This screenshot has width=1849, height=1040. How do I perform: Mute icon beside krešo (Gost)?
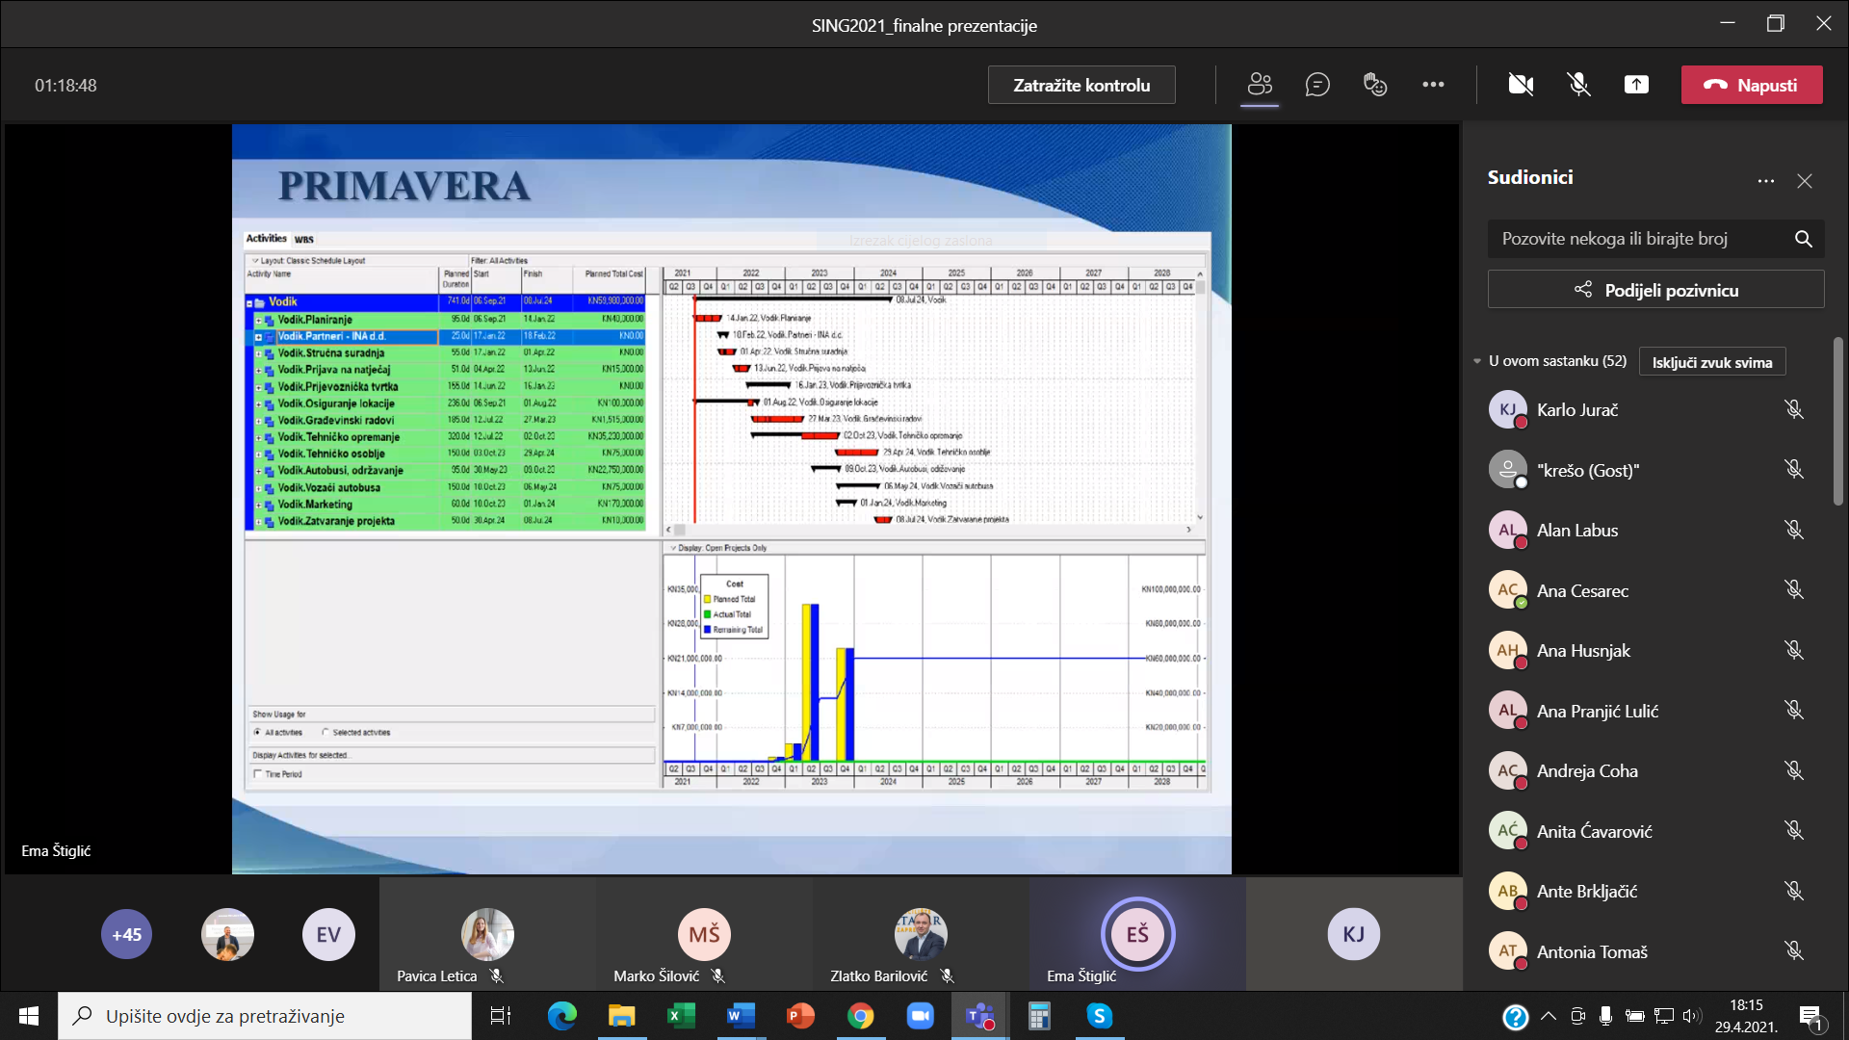(1793, 470)
